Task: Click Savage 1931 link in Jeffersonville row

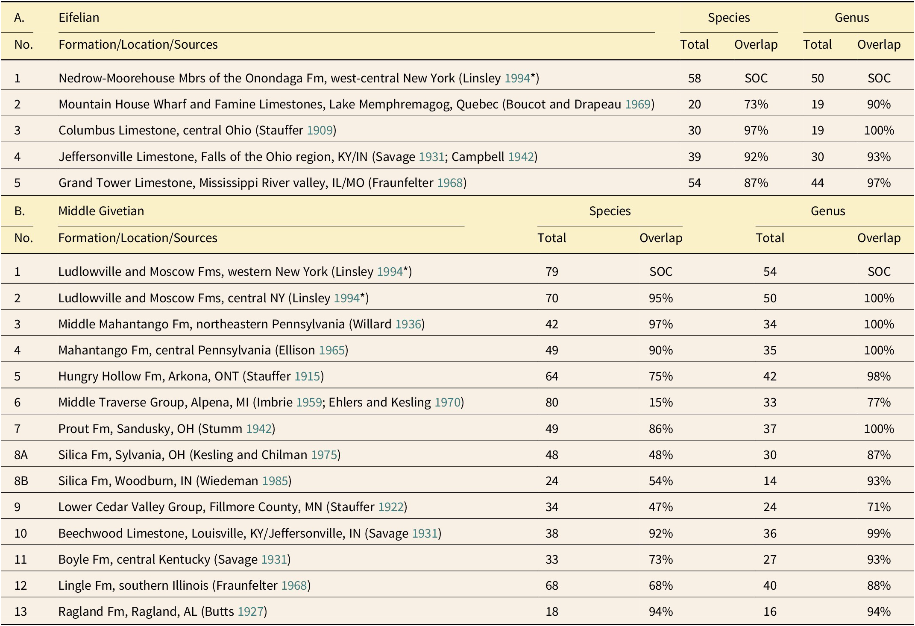Action: (x=432, y=157)
